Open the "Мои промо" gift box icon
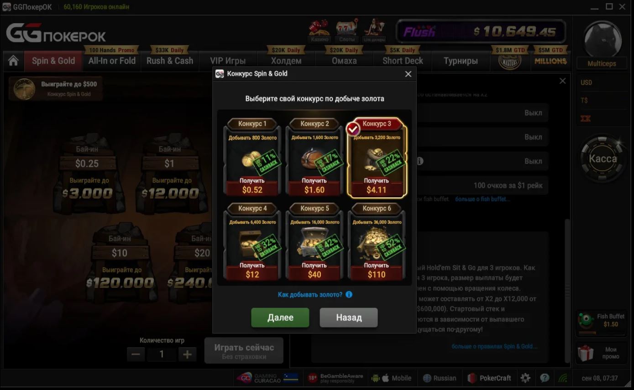Viewport: 634px width, 390px height. (586, 353)
